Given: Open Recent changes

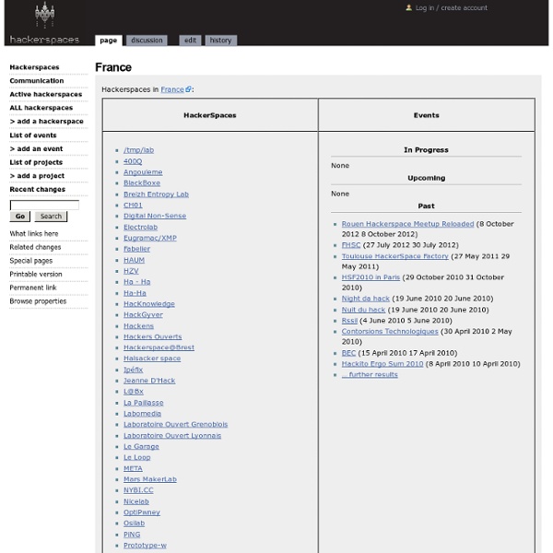Looking at the screenshot, I should click(38, 189).
